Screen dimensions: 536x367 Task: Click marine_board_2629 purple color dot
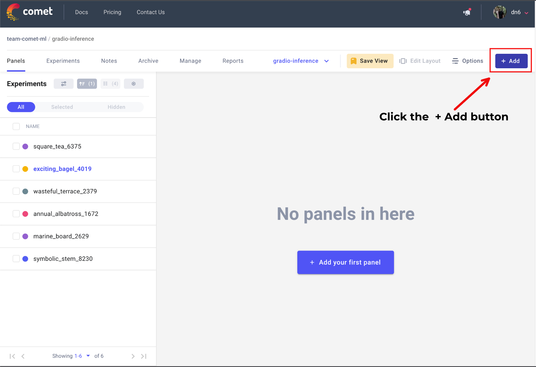[25, 236]
